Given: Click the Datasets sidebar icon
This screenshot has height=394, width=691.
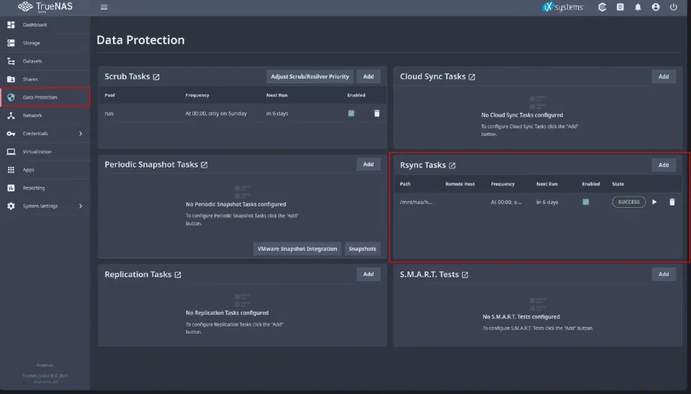Looking at the screenshot, I should point(11,61).
